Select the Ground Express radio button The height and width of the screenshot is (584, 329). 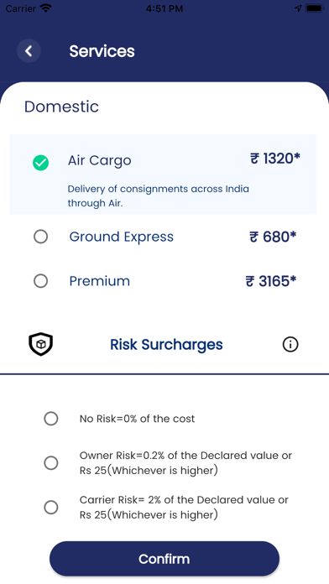click(x=40, y=237)
